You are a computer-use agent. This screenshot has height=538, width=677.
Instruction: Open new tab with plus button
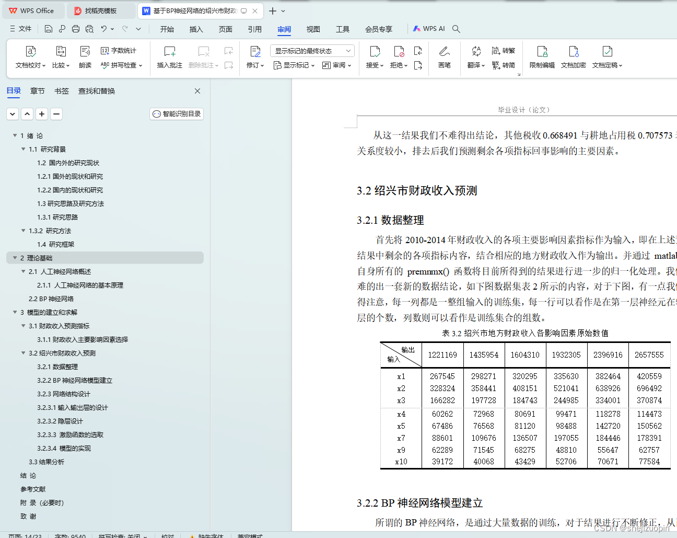(273, 10)
